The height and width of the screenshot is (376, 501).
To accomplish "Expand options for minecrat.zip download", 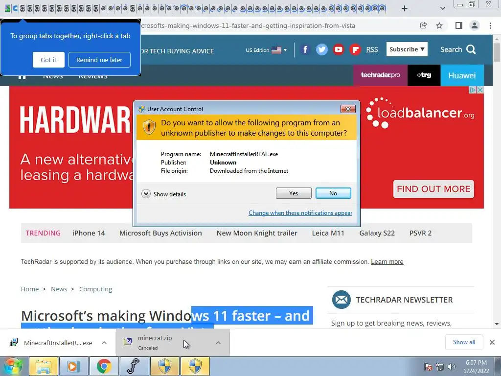I will click(x=218, y=343).
